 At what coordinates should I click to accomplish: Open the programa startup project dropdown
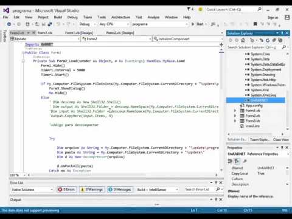point(160,24)
